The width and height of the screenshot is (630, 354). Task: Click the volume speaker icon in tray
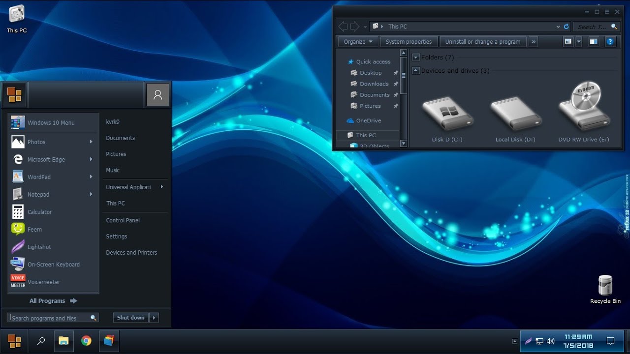coord(550,341)
